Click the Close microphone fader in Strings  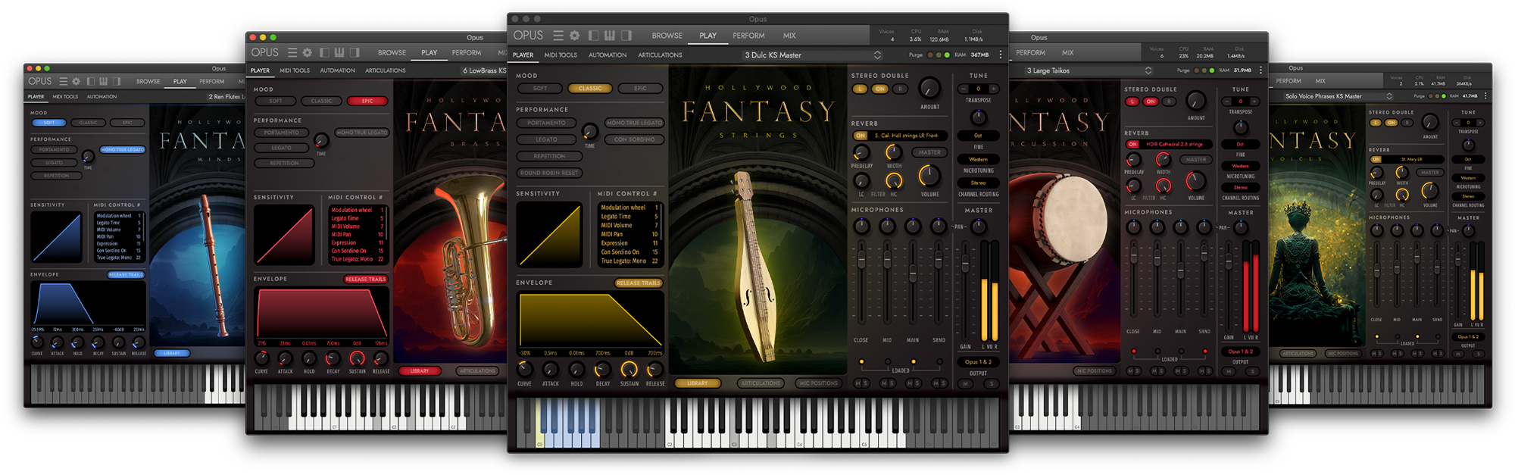pos(861,261)
